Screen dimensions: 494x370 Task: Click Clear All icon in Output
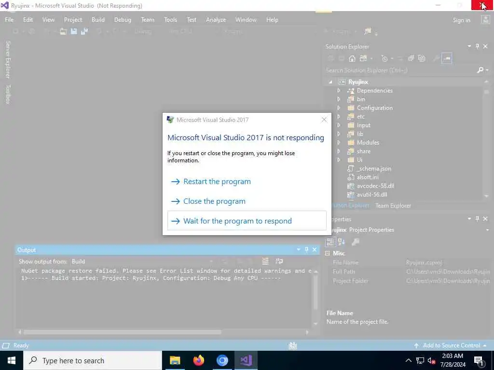[265, 261]
